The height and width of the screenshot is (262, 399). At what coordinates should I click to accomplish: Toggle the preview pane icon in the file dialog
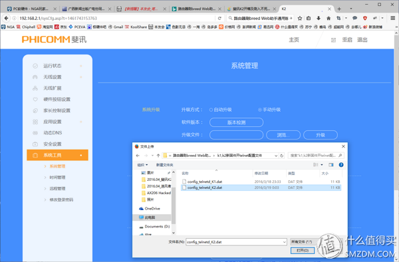[331, 165]
